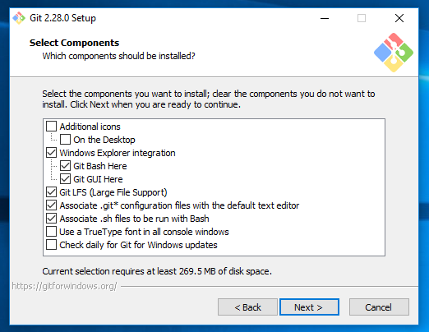Viewport: 429px width, 332px height.
Task: Minimize the Git Setup window
Action: (x=325, y=18)
